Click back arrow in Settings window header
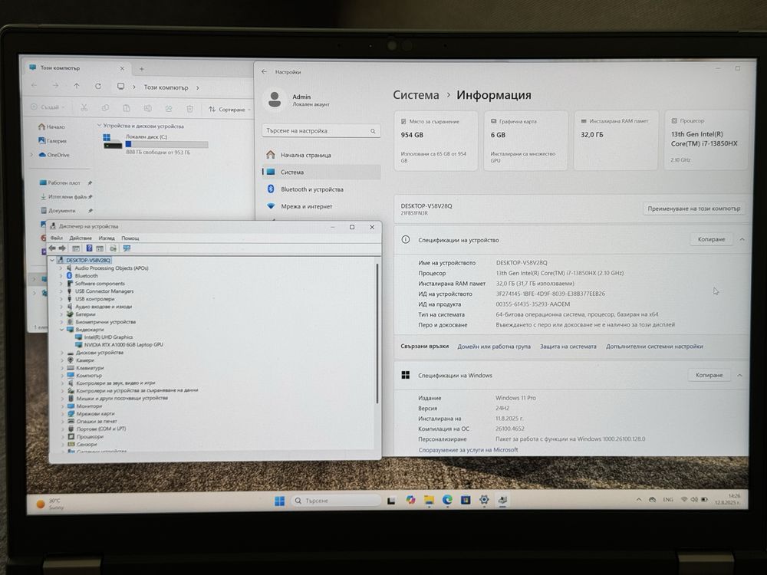767x575 pixels. coord(264,72)
